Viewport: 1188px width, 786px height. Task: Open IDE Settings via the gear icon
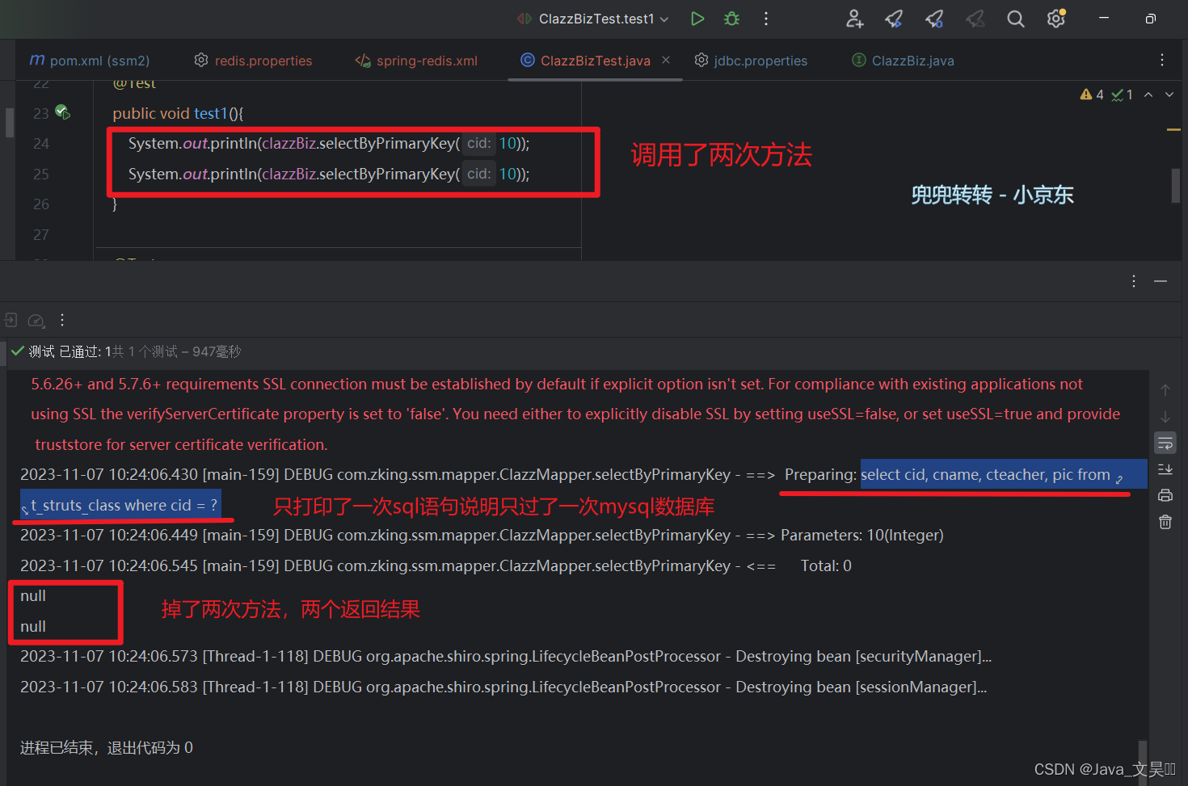pos(1055,18)
